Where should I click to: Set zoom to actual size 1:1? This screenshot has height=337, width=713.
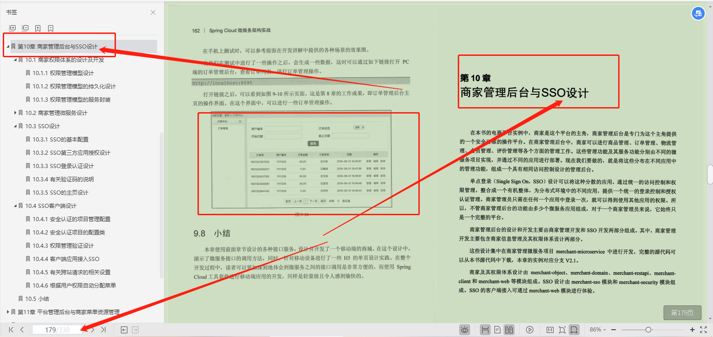coord(550,330)
